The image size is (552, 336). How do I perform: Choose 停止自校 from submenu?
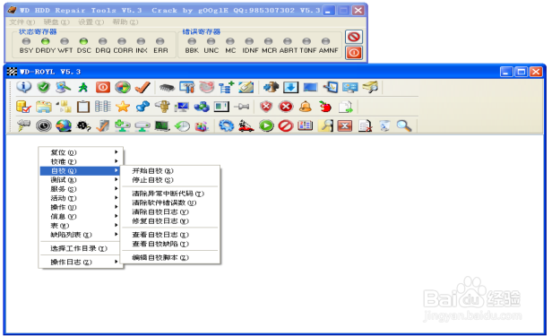click(x=170, y=180)
